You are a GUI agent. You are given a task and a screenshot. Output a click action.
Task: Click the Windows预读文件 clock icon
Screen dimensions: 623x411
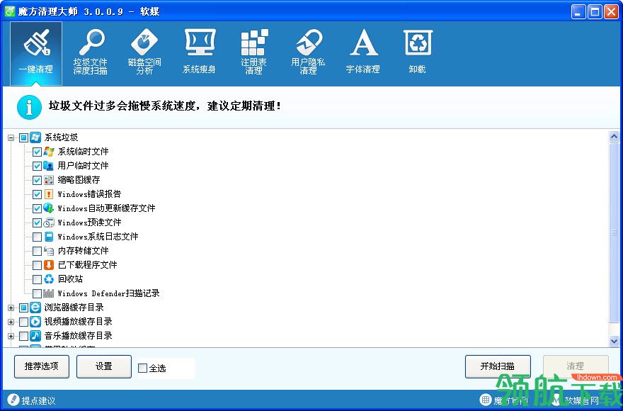point(49,223)
